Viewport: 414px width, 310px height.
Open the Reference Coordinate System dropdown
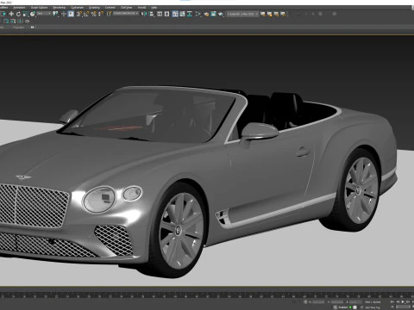[44, 14]
